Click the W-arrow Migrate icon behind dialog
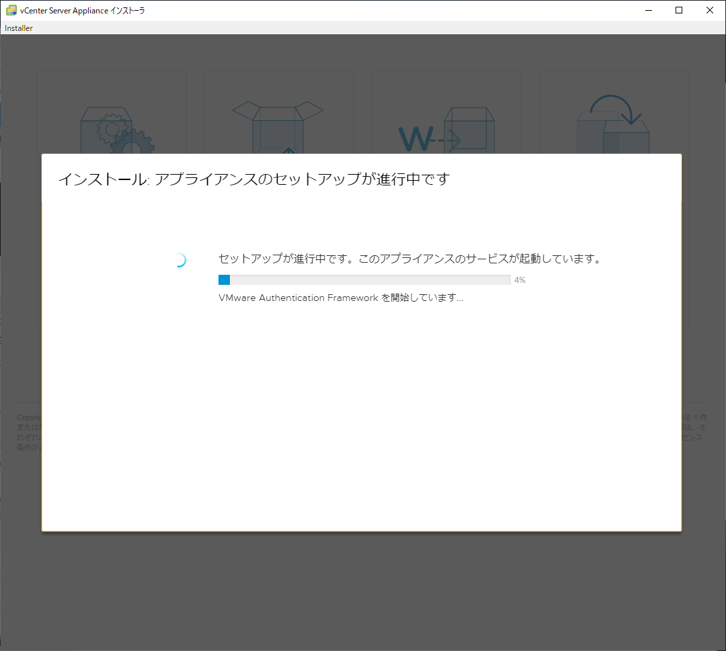Viewport: 726px width, 651px height. point(446,130)
